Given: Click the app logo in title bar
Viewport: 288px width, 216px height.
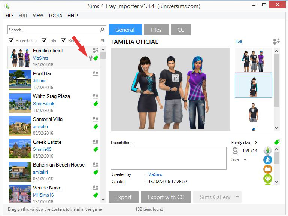Looking at the screenshot, I should [7, 6].
